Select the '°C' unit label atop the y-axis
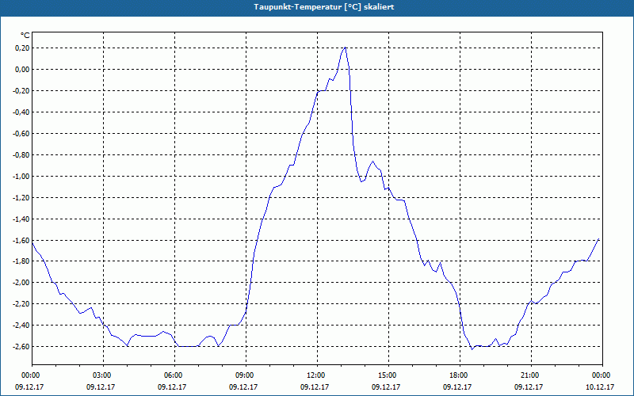Image resolution: width=634 pixels, height=396 pixels. click(25, 36)
